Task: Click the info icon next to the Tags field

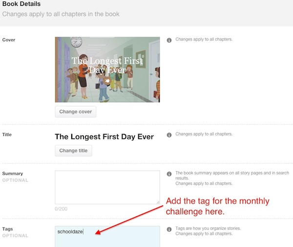Action: 169,229
